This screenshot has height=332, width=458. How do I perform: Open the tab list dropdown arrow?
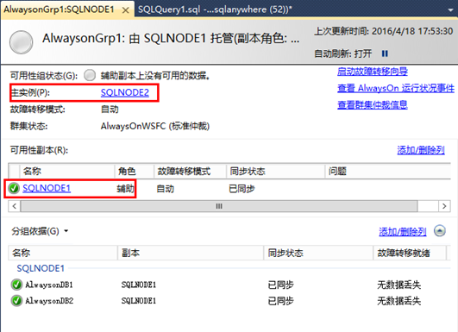[x=451, y=10]
